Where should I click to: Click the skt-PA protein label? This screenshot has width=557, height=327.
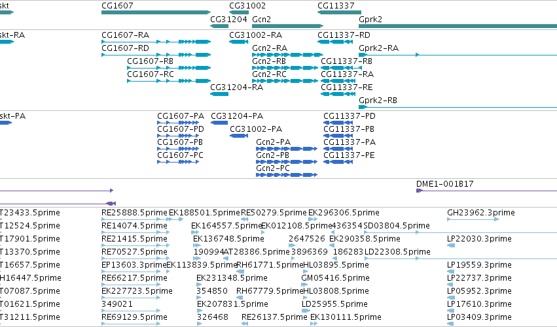12,116
